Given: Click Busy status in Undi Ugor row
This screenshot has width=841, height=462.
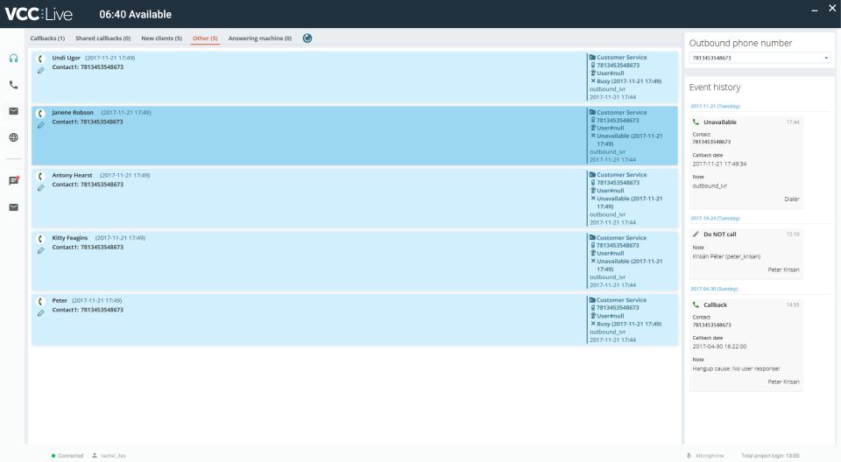Looking at the screenshot, I should [629, 81].
